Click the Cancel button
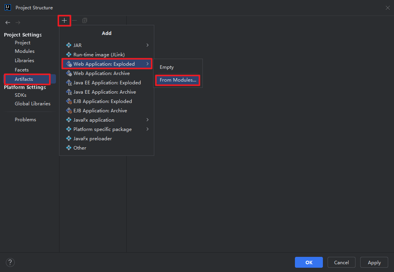The height and width of the screenshot is (272, 394). click(342, 262)
